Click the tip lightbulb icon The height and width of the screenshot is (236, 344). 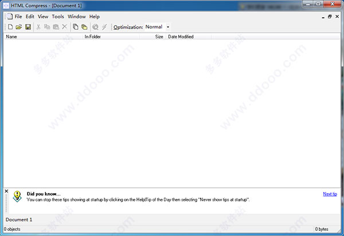click(x=17, y=196)
